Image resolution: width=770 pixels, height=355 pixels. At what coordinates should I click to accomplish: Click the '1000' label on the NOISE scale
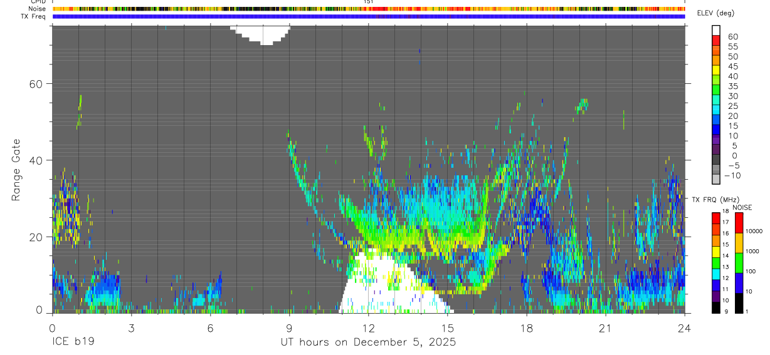(x=753, y=251)
